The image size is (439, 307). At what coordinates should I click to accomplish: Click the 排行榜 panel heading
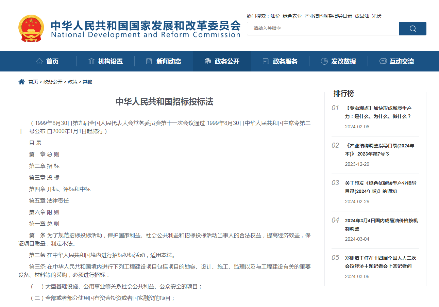pyautogui.click(x=343, y=93)
